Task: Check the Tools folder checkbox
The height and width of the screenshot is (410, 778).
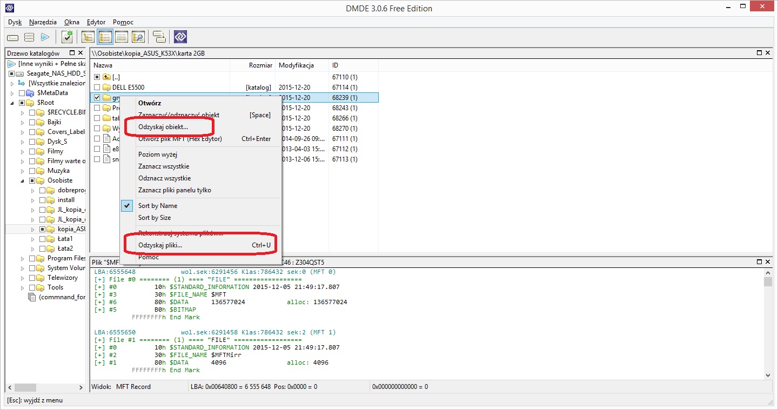Action: click(32, 287)
